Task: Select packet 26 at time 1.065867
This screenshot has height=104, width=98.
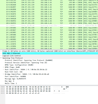Action: click(49, 37)
